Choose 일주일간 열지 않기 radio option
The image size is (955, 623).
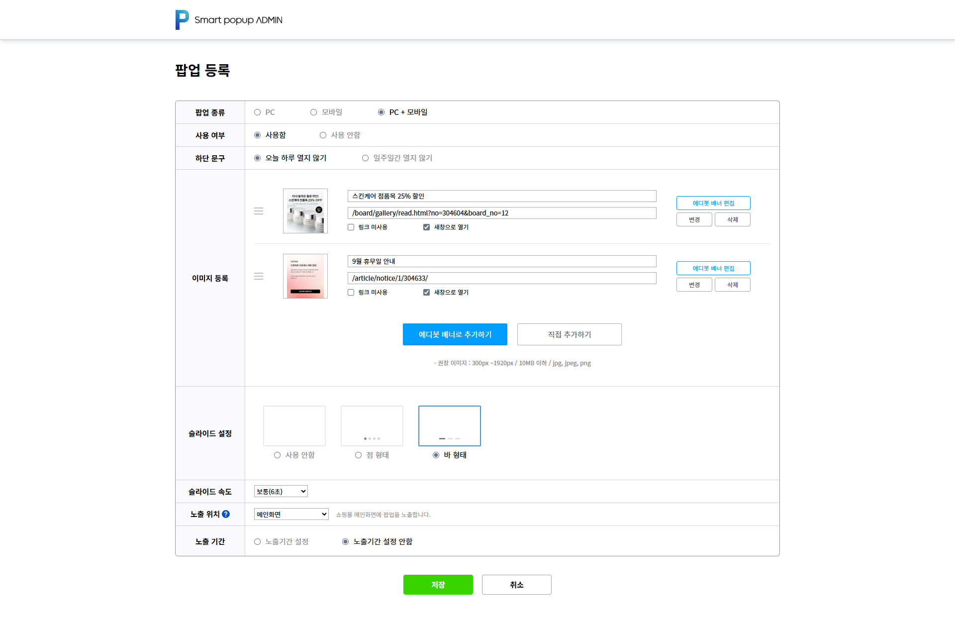tap(366, 158)
